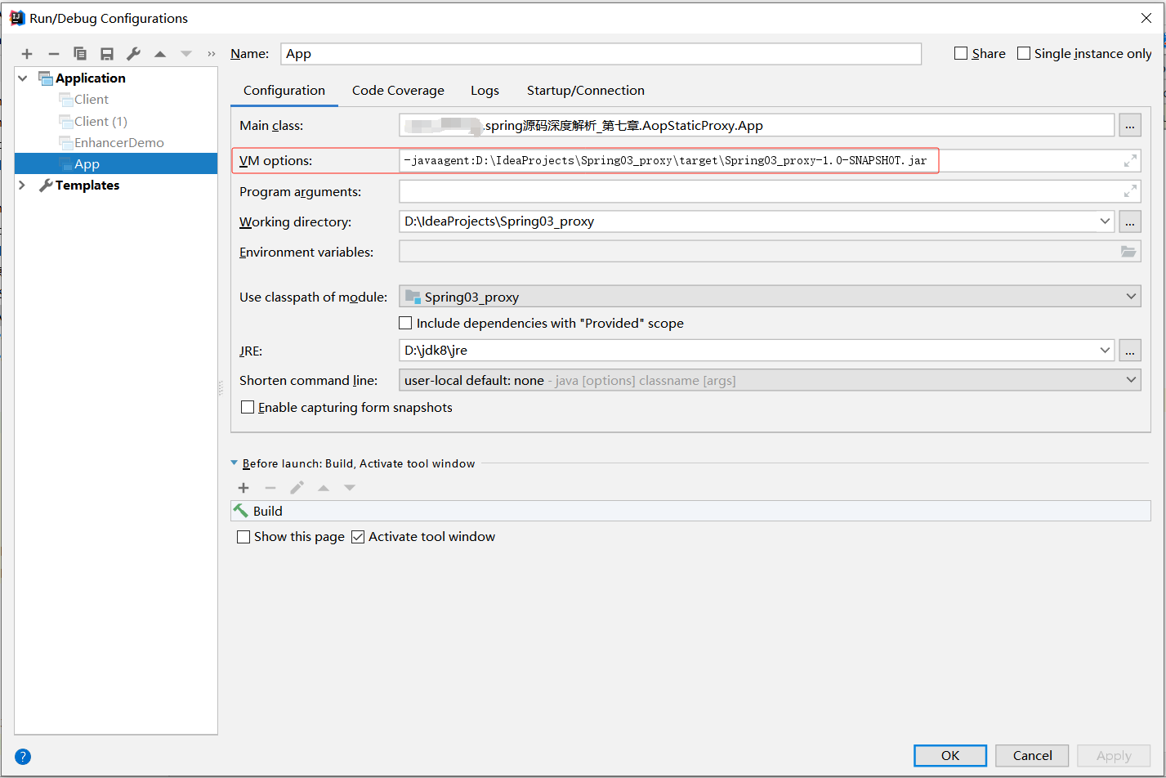Remove a Before launch task
Image resolution: width=1166 pixels, height=778 pixels.
click(270, 488)
